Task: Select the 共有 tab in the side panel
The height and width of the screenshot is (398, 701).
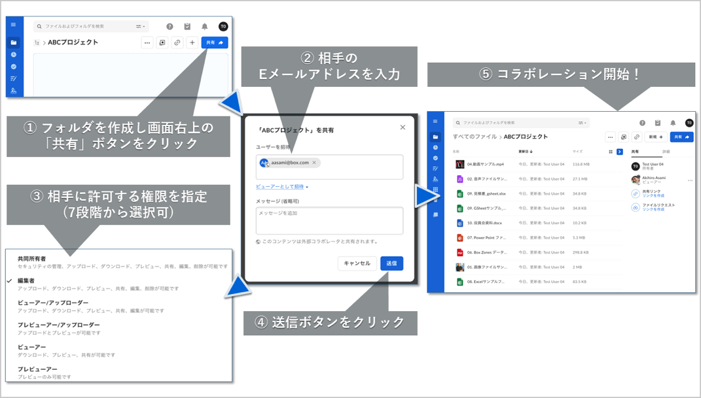Action: tap(635, 152)
